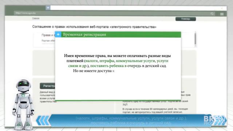233x131 pixels.
Task: Click the robot assistant character
Action: [x=23, y=104]
